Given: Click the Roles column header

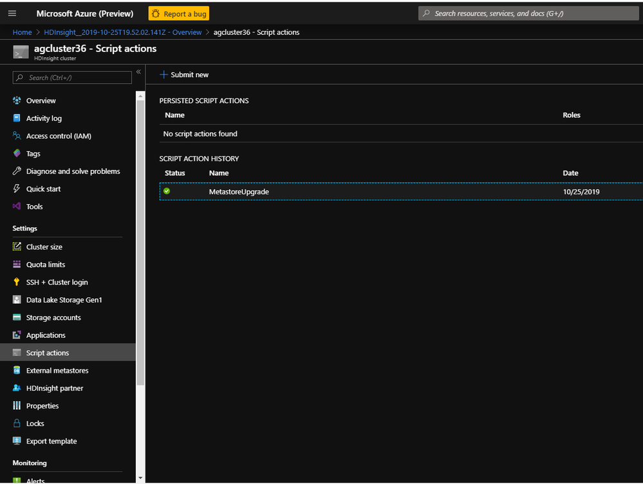Looking at the screenshot, I should click(x=572, y=115).
